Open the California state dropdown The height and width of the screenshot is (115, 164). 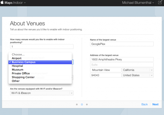(138, 70)
